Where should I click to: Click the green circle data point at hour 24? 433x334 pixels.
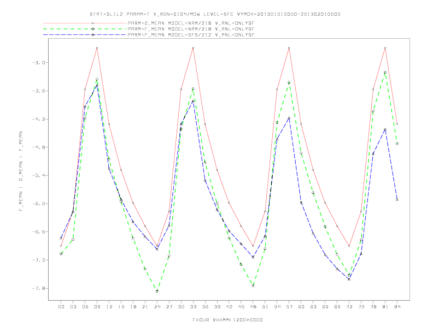coord(157,291)
